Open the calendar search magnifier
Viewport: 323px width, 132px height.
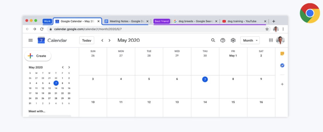pyautogui.click(x=213, y=40)
